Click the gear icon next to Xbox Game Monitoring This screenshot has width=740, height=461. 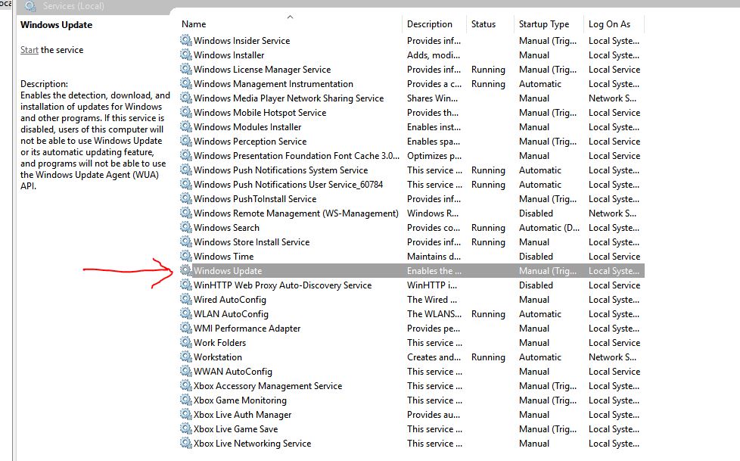[x=186, y=400]
